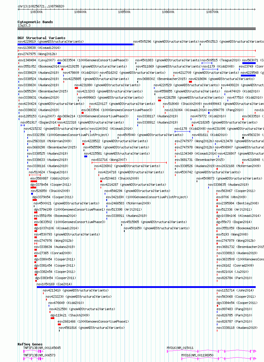Image resolution: width=264 pixels, height=362 pixels.
Task: Click nsv509515 (Teague2010) label
Action: click(221, 60)
